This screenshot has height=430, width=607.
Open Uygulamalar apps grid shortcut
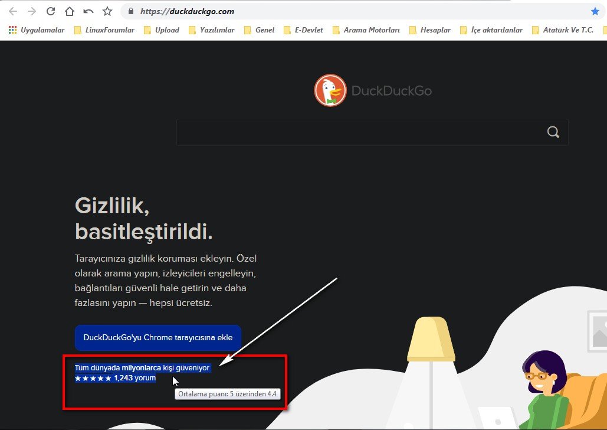point(37,30)
